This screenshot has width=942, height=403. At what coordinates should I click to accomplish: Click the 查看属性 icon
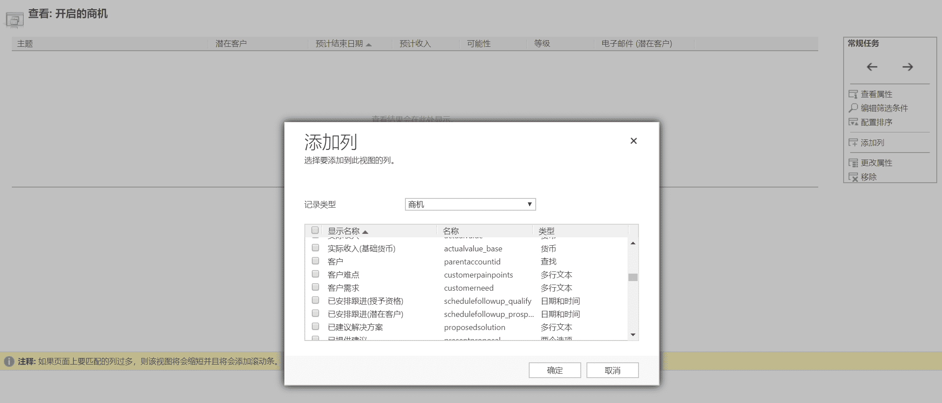pos(853,94)
